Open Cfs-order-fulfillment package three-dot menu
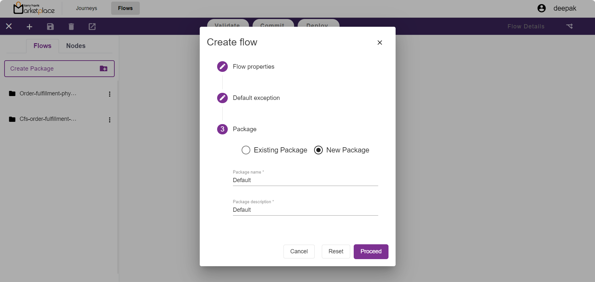Viewport: 595px width, 282px height. pyautogui.click(x=110, y=120)
